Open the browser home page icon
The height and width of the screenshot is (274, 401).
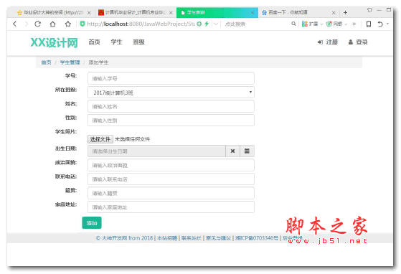coord(52,24)
